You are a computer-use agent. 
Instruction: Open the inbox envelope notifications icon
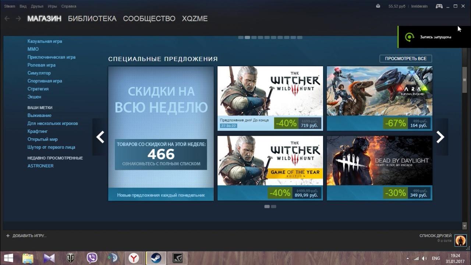[x=378, y=6]
